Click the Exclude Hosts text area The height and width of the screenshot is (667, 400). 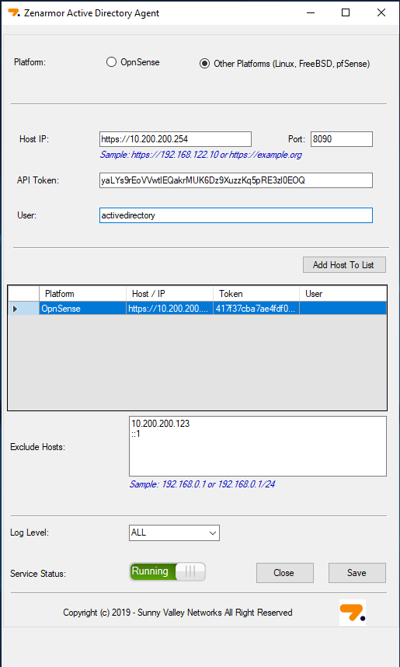pyautogui.click(x=258, y=446)
